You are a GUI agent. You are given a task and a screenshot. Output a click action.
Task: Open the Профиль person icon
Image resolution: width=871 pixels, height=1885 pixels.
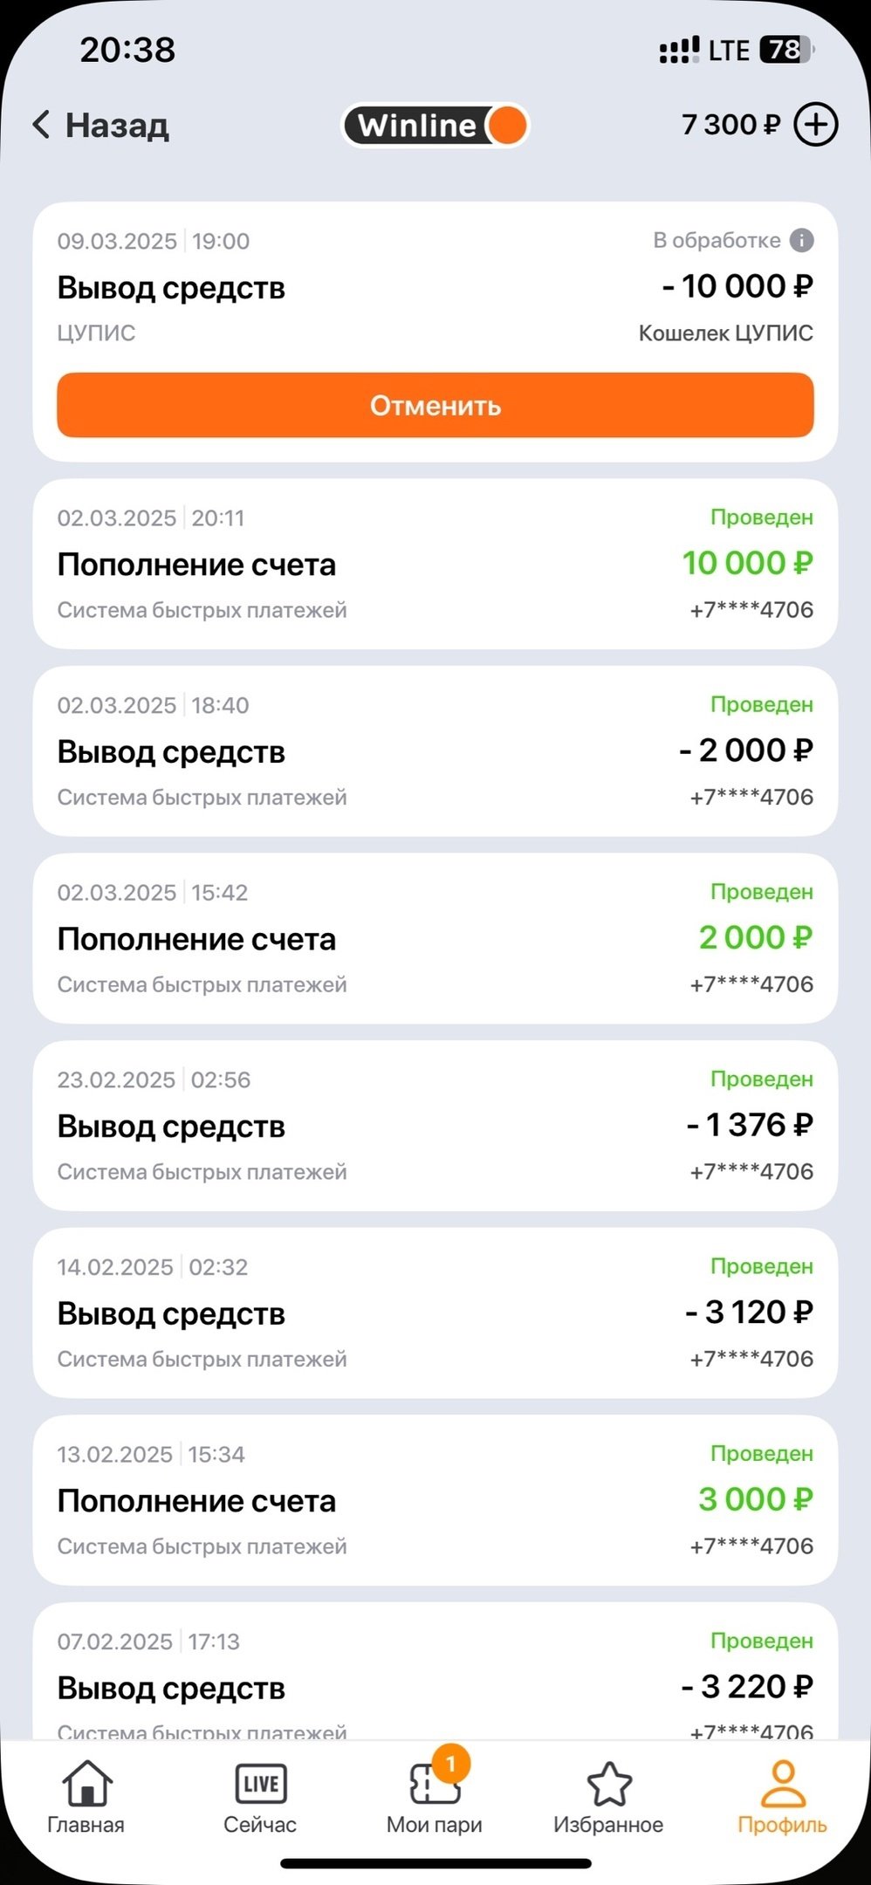[x=782, y=1784]
